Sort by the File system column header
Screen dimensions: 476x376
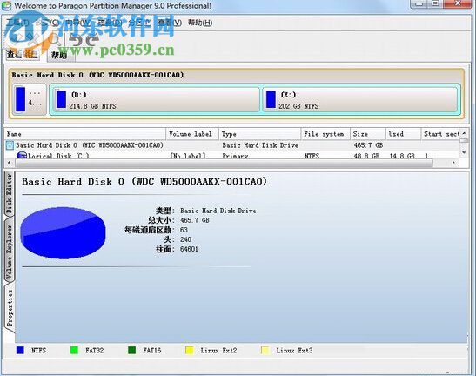325,134
